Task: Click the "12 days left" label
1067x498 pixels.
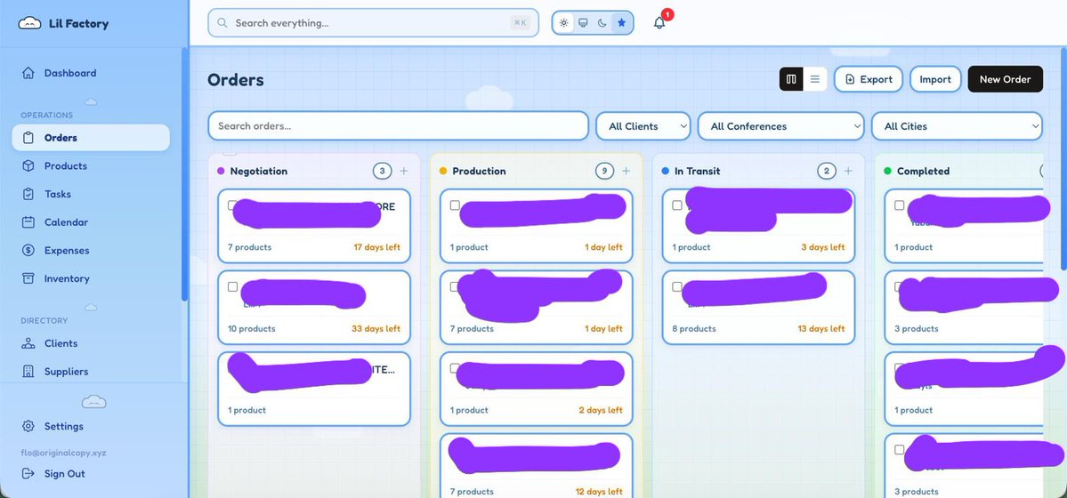Action: (599, 491)
